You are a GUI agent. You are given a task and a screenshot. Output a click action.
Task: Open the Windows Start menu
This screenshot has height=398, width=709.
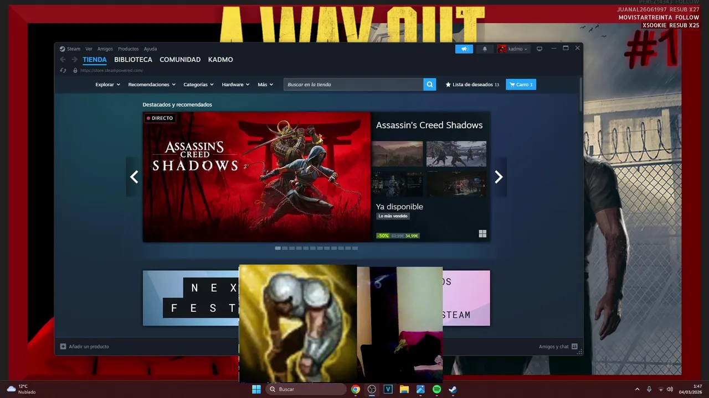tap(256, 389)
